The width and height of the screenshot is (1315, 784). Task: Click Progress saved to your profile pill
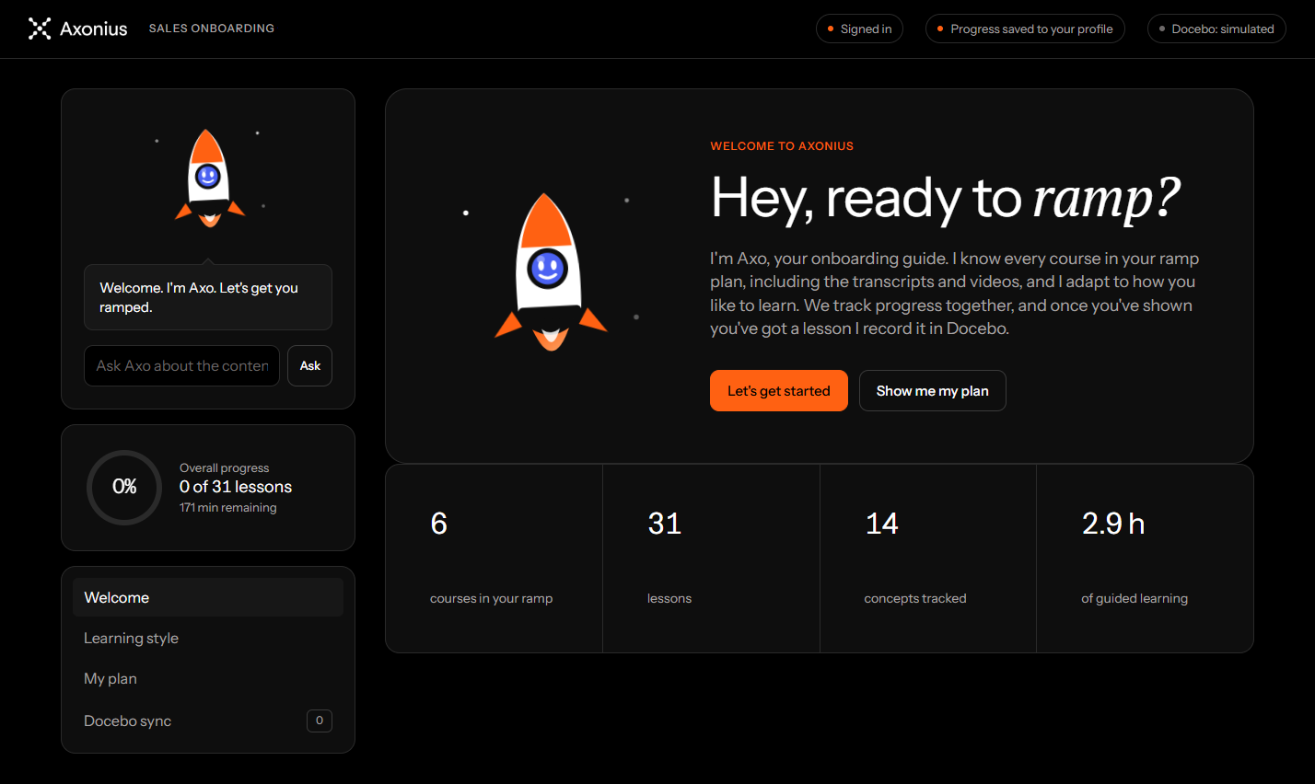click(x=1025, y=29)
